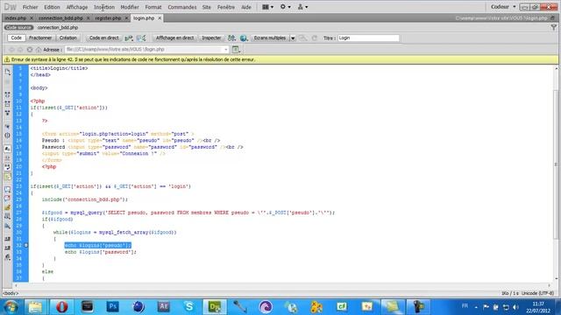Viewport: 561px width, 315px height.
Task: Click Remove Comment icon
Action: pyautogui.click(x=8, y=199)
